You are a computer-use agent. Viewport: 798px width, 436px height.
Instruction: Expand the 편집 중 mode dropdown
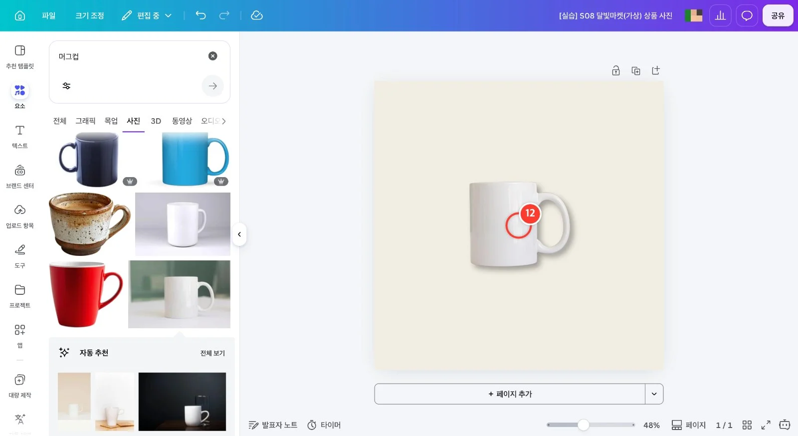click(x=147, y=15)
